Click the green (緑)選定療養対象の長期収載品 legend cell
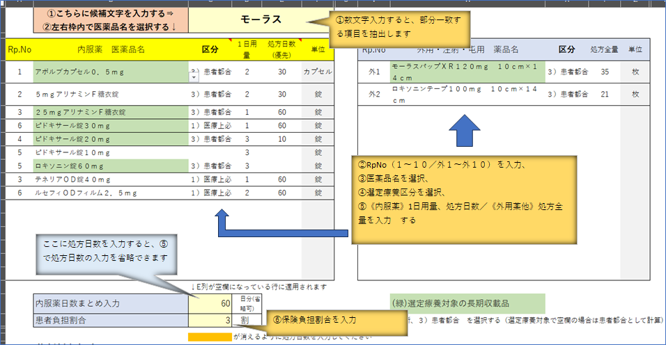Image resolution: width=666 pixels, height=345 pixels. pyautogui.click(x=467, y=303)
